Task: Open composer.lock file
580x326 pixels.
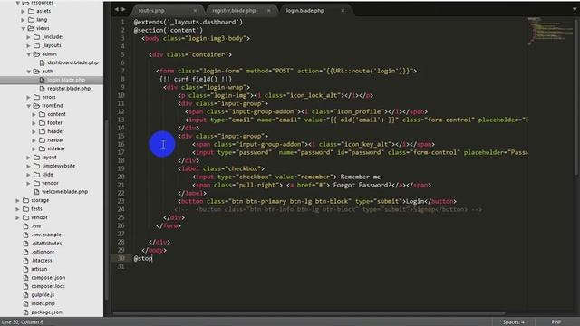Action: (48, 286)
